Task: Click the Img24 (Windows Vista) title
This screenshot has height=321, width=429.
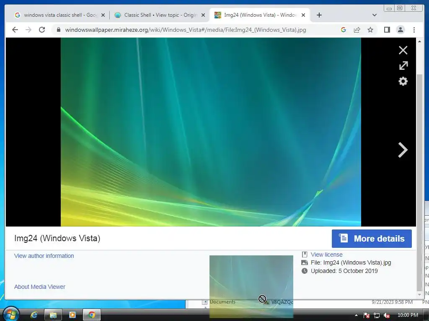Action: 57,238
